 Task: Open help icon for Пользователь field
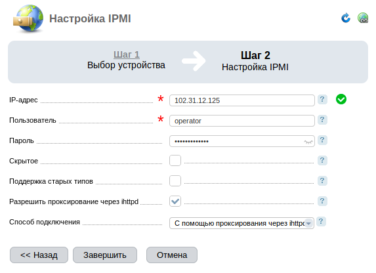322,119
